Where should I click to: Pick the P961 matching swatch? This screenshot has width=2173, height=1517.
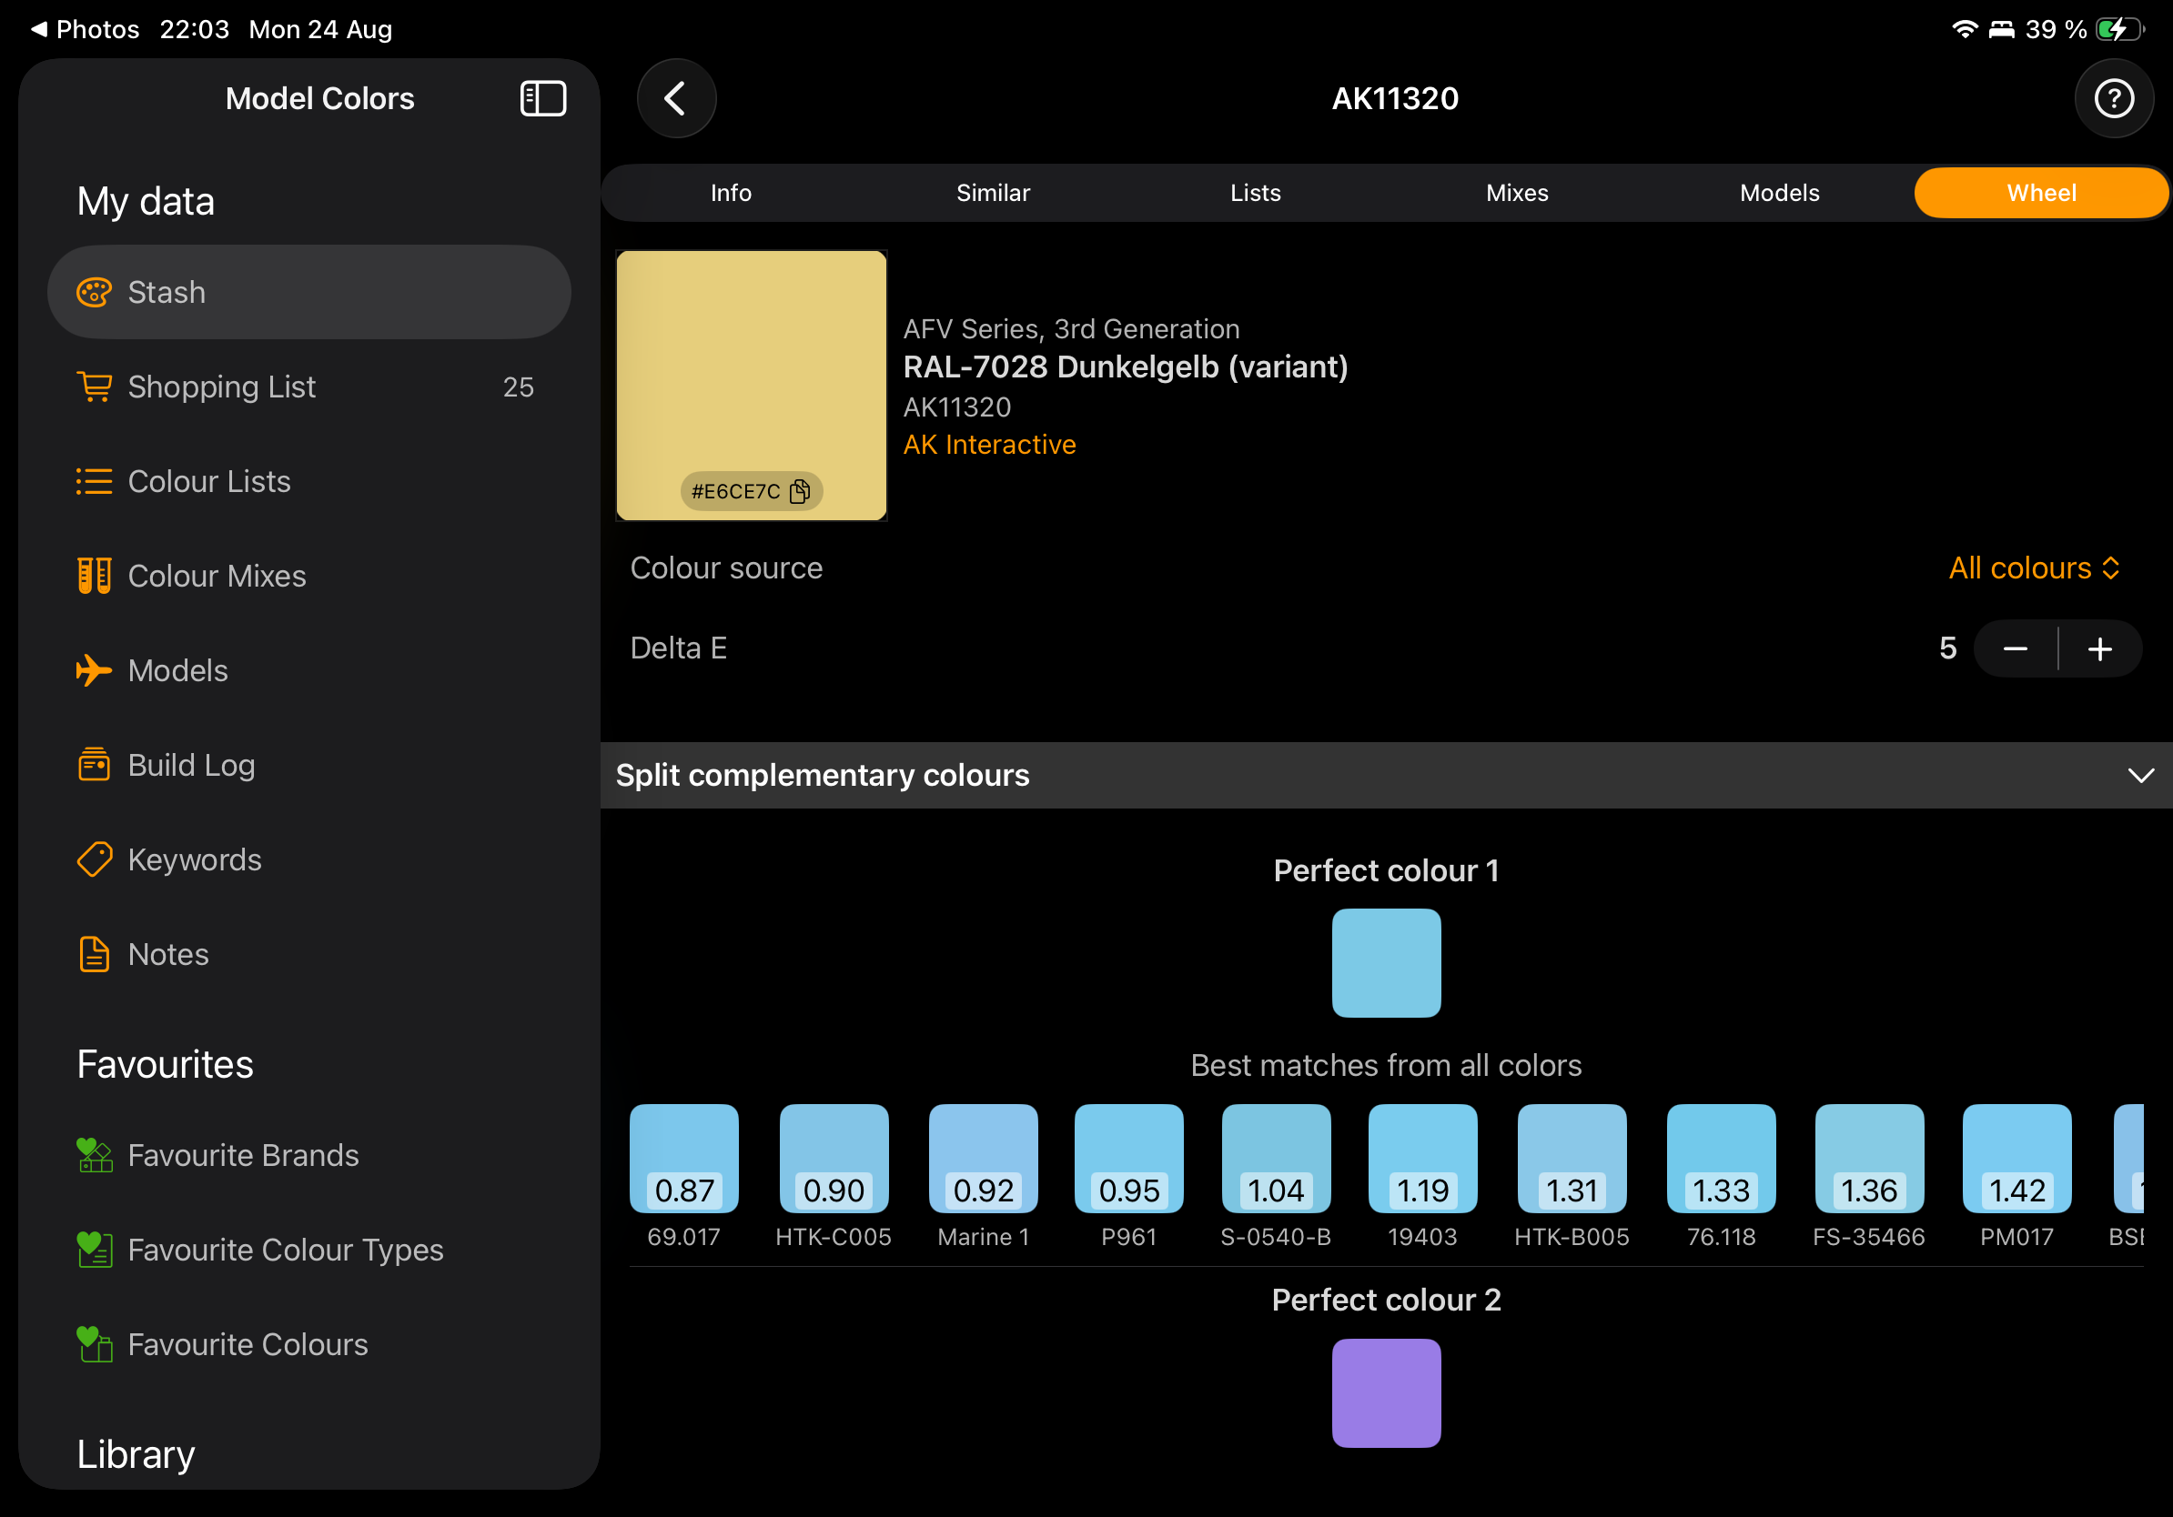coord(1129,1159)
